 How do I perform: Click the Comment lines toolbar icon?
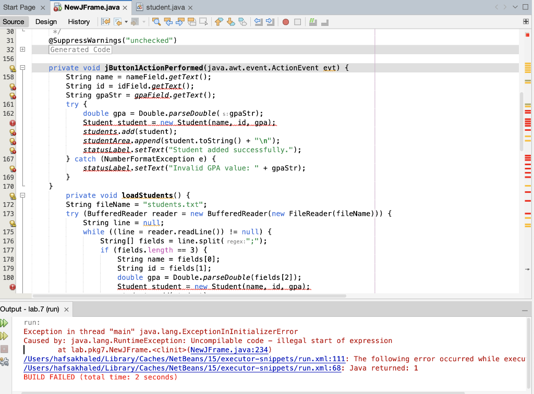313,22
